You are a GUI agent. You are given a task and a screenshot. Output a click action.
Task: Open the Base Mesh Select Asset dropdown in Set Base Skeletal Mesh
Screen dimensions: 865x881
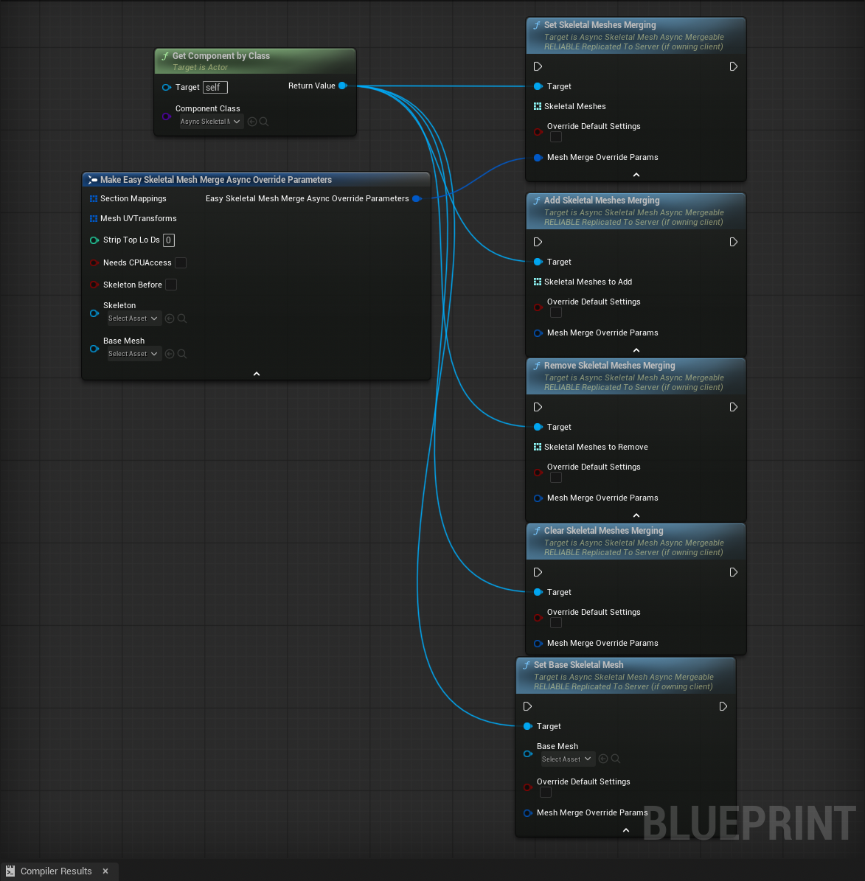point(567,759)
